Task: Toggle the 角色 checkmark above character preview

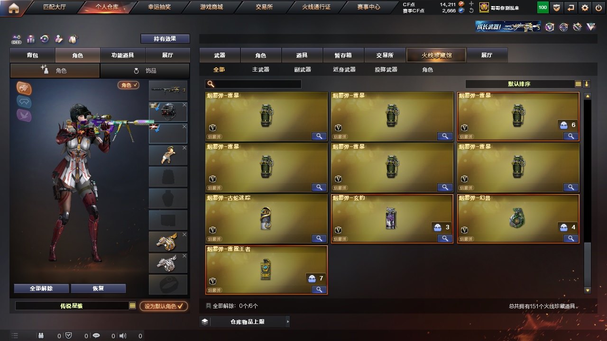Action: pos(129,85)
